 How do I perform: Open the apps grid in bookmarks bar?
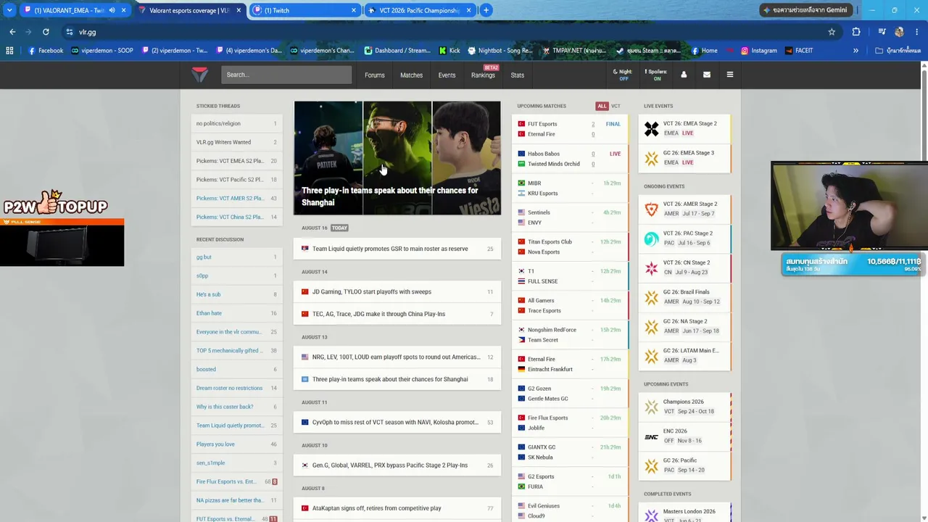click(9, 51)
